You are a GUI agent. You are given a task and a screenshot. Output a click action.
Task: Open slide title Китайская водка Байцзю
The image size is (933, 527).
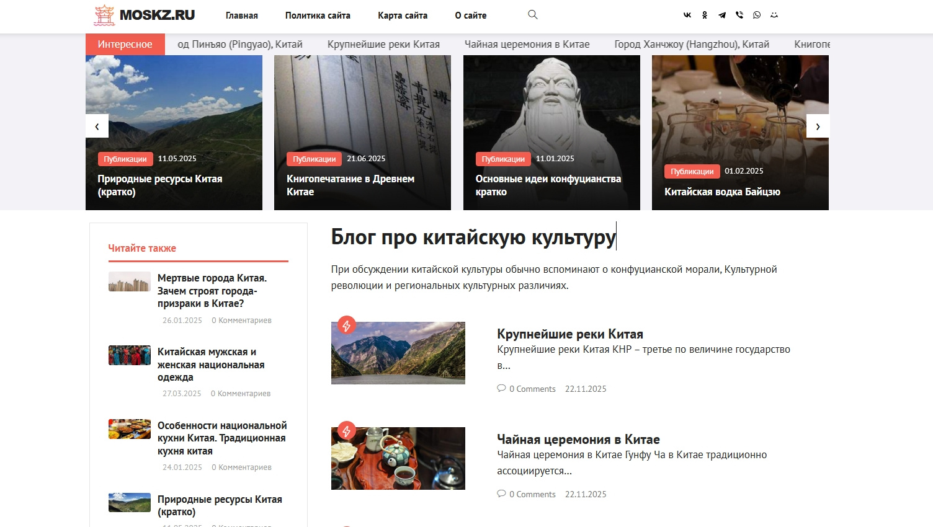tap(722, 192)
